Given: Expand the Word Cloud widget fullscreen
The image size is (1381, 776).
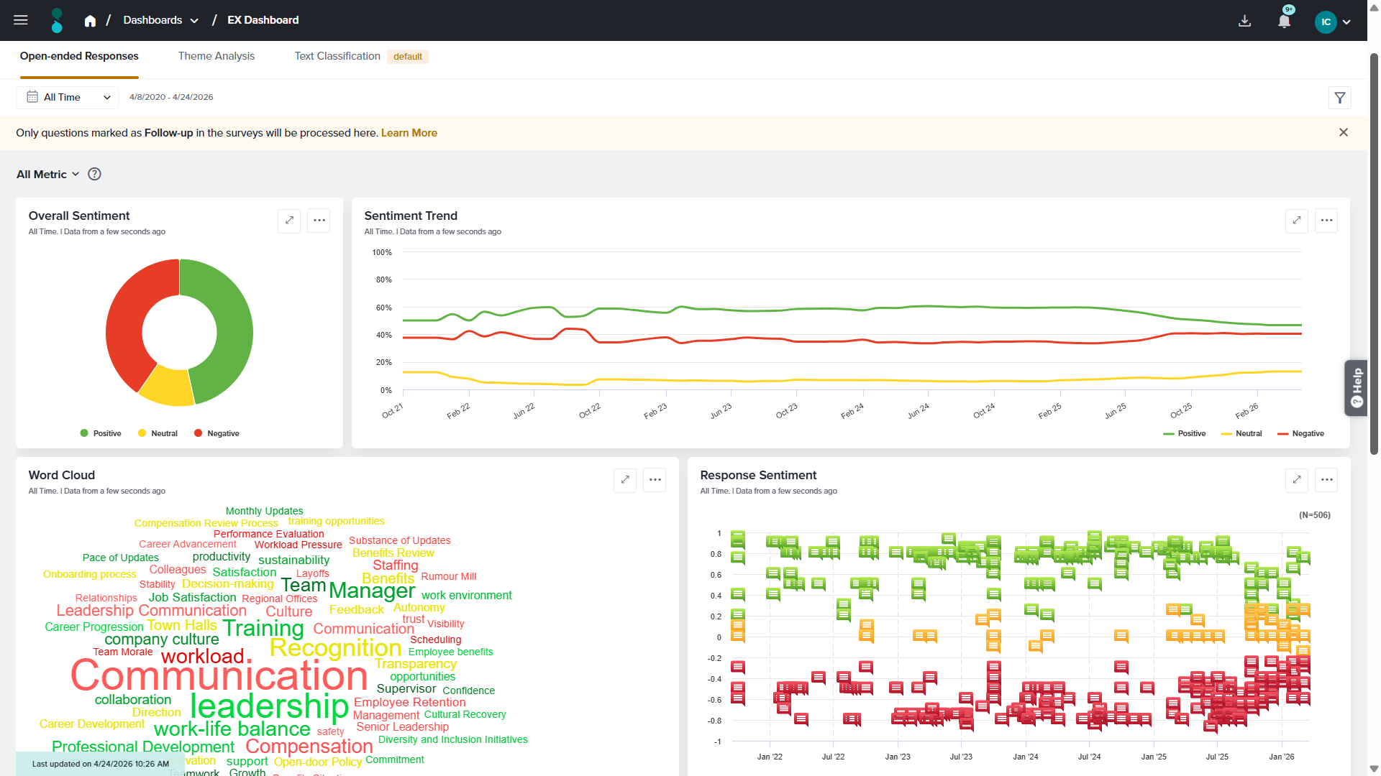Looking at the screenshot, I should [625, 480].
